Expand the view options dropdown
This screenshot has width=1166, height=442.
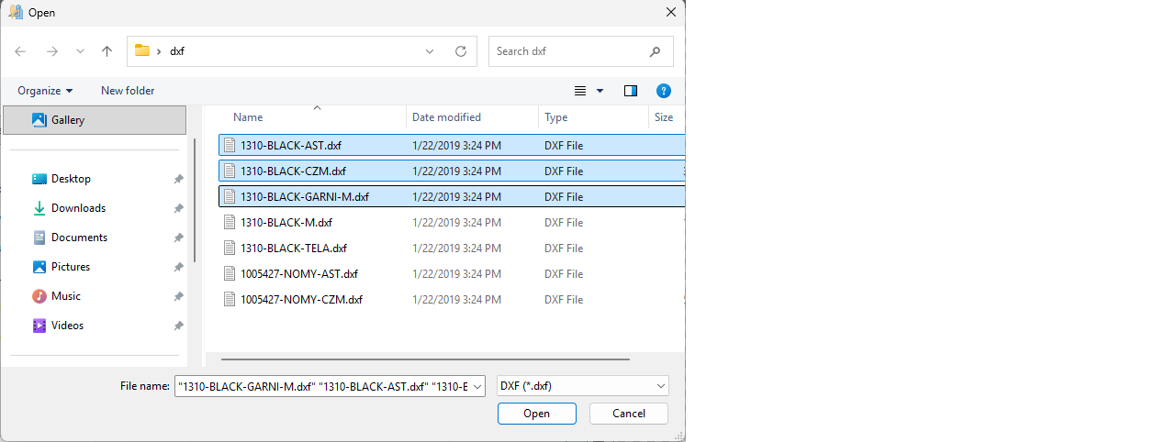(600, 91)
